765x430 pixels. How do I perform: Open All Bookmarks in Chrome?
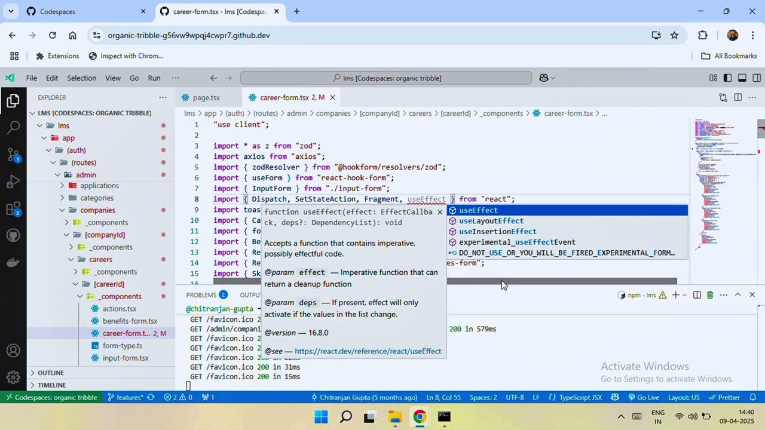tap(729, 56)
